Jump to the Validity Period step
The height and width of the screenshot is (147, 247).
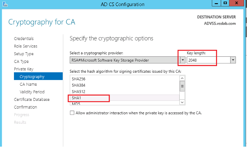coord(32,92)
